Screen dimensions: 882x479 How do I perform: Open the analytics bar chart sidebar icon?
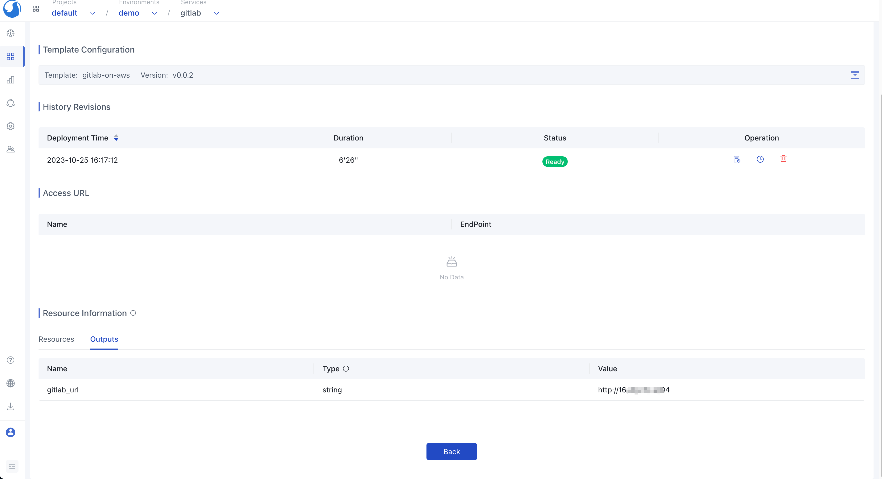[11, 80]
